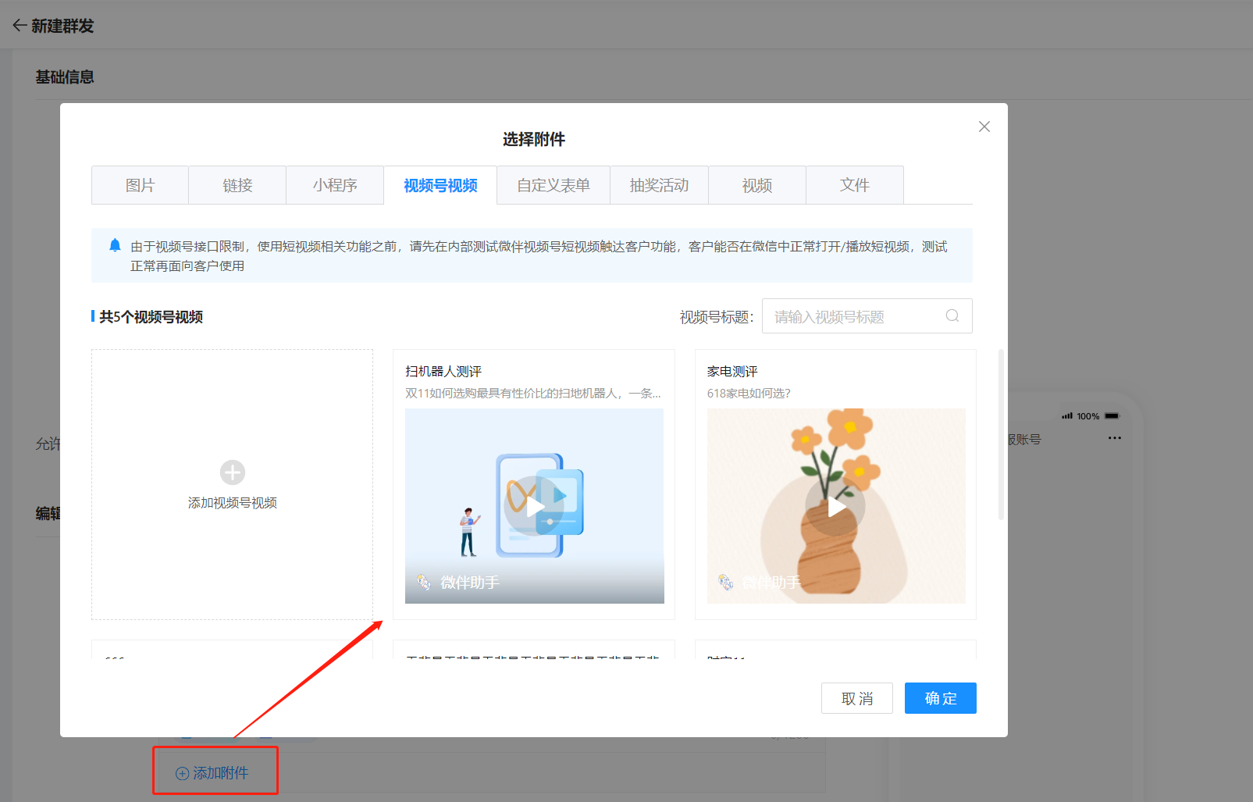1253x802 pixels.
Task: Click the search magnifier icon
Action: [x=952, y=316]
